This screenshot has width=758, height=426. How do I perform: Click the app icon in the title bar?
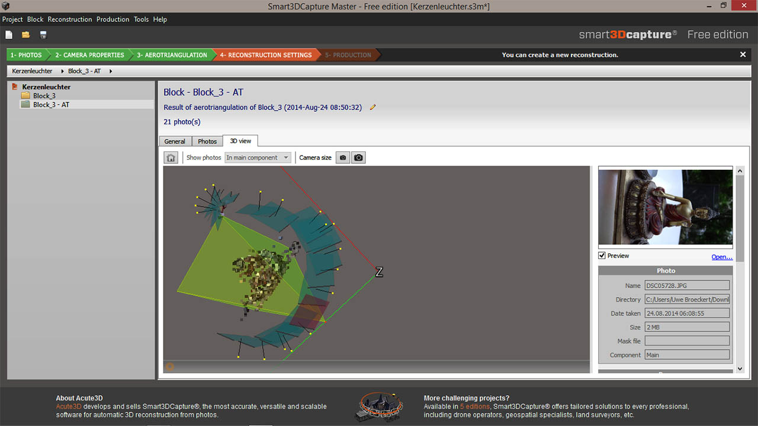(5, 6)
